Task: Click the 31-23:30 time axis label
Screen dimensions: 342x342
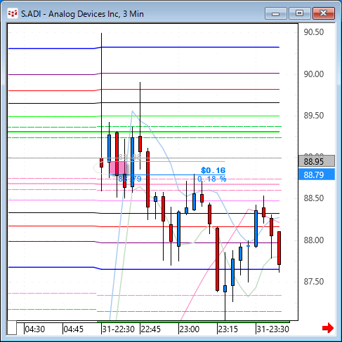Action: click(273, 329)
